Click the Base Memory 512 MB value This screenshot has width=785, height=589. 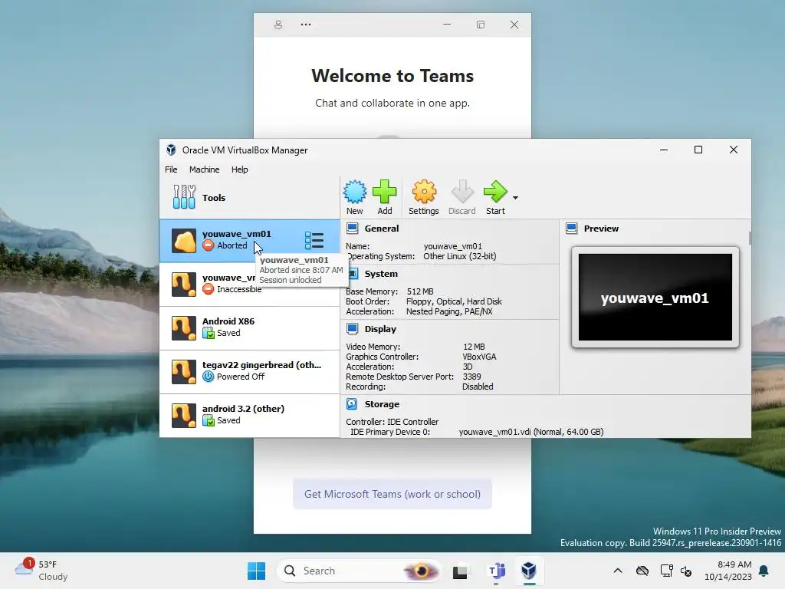pyautogui.click(x=420, y=291)
